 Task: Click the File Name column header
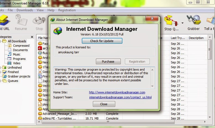pos(43,38)
